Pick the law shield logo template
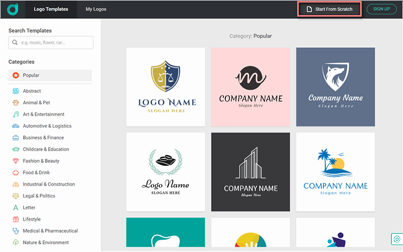The image size is (403, 252). (165, 87)
